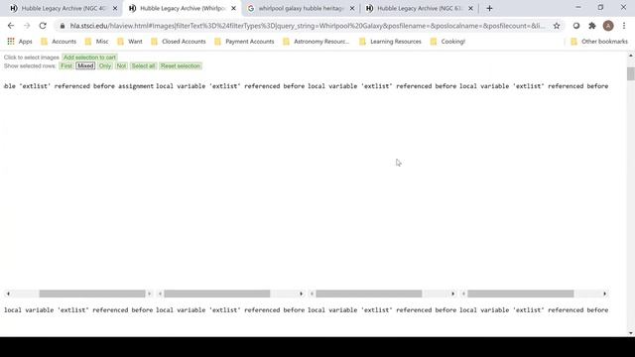Open the Other bookmarks folder
635x357 pixels.
(x=599, y=42)
